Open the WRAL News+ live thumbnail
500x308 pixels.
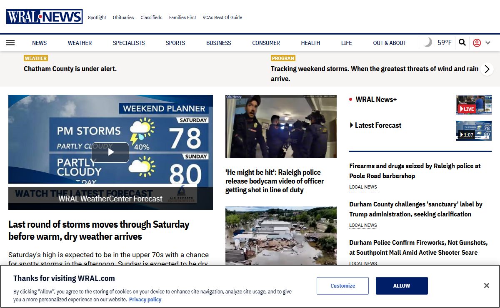coord(474,105)
